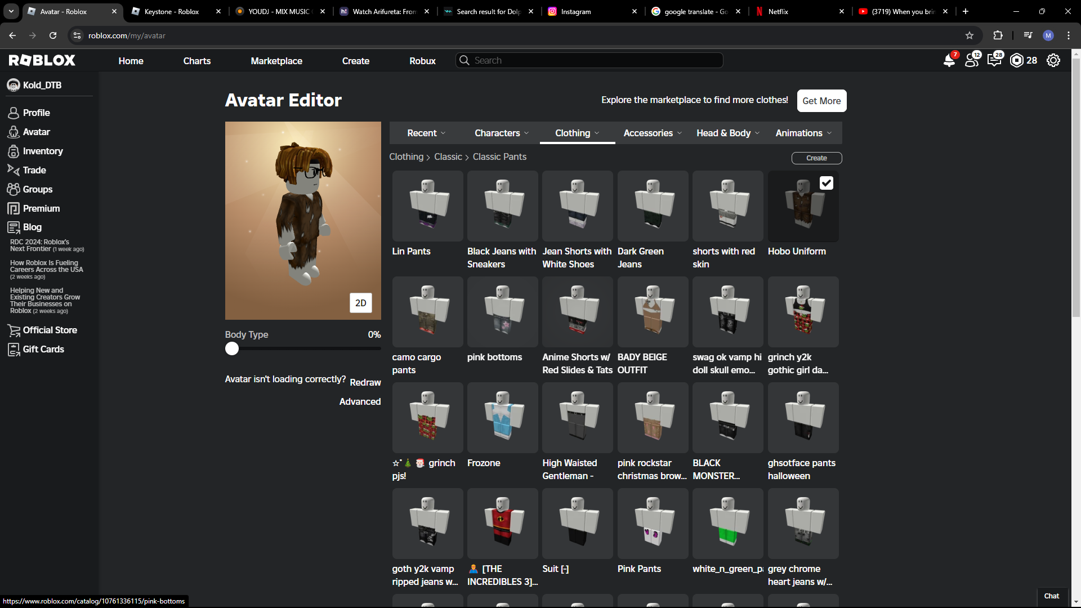Image resolution: width=1081 pixels, height=608 pixels.
Task: Expand the Head & Body dropdown
Action: [729, 133]
